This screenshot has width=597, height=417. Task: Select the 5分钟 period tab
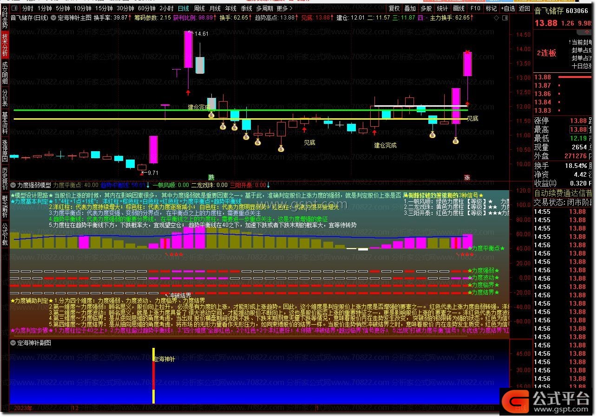[63, 8]
